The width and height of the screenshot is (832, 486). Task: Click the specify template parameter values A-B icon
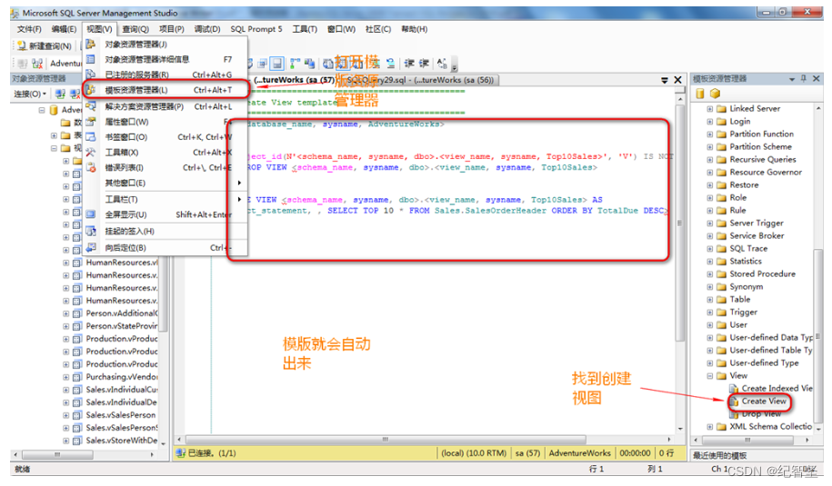(x=442, y=64)
